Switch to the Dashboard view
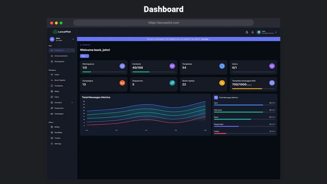 tap(59, 50)
